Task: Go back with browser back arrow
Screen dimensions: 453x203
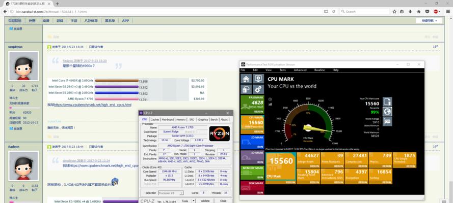Action: pyautogui.click(x=5, y=12)
